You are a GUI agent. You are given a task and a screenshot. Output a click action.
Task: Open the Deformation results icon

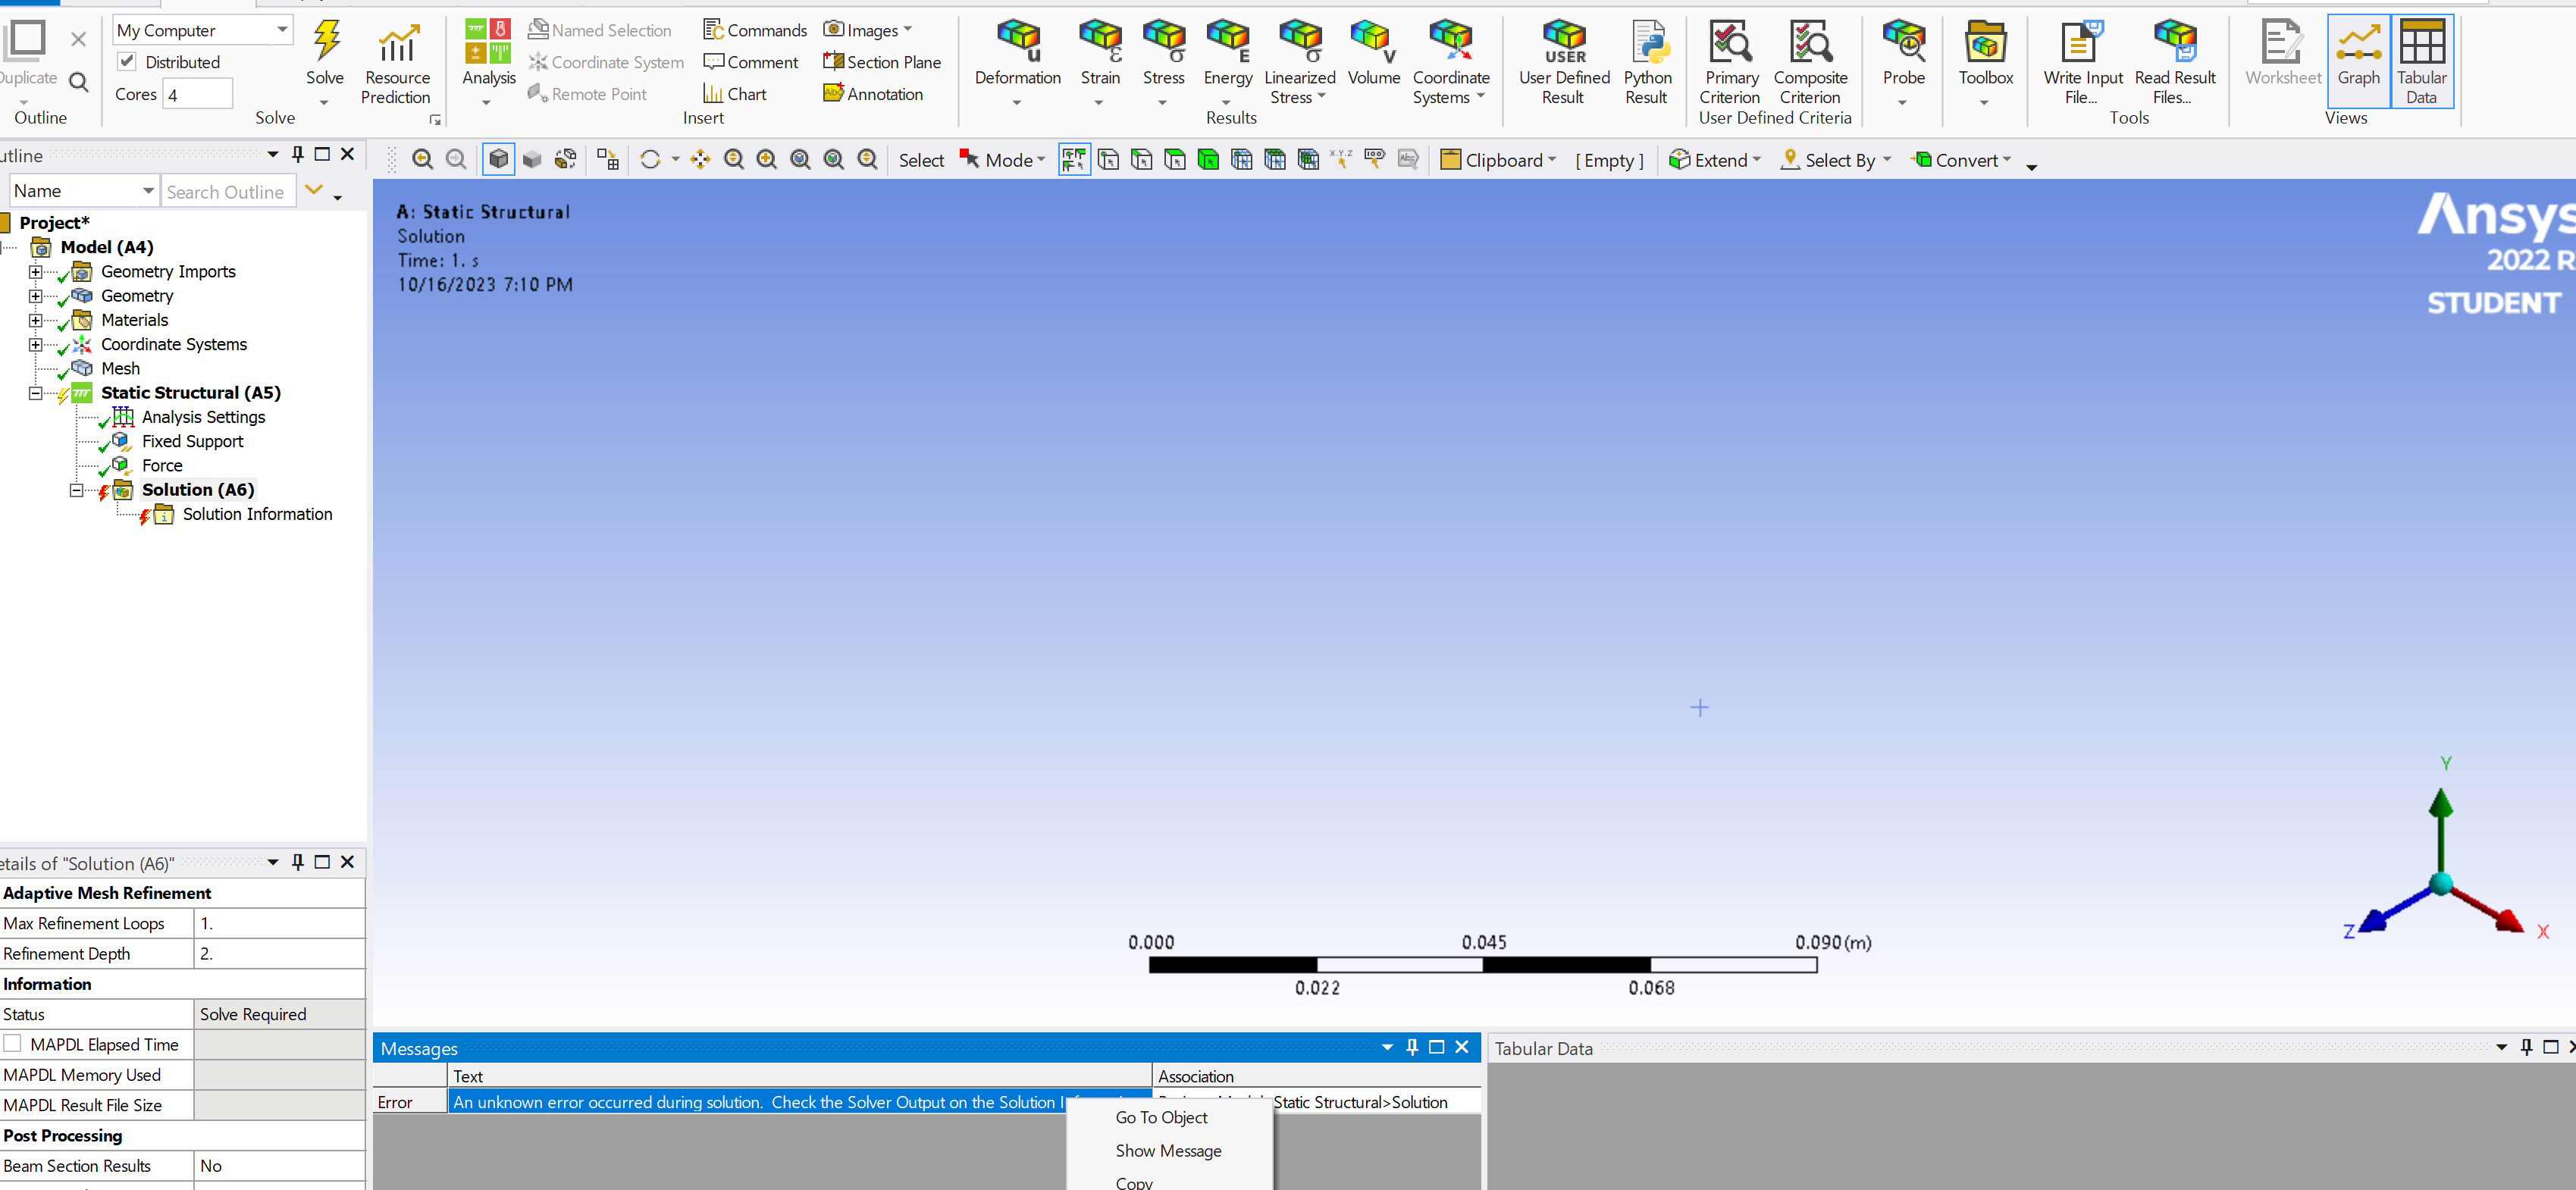coord(1017,42)
